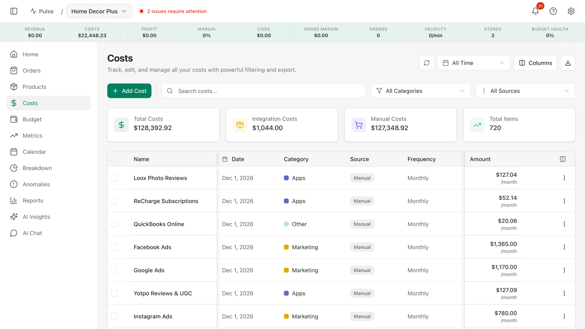Click the download export icon
This screenshot has height=329, width=585.
[x=568, y=63]
